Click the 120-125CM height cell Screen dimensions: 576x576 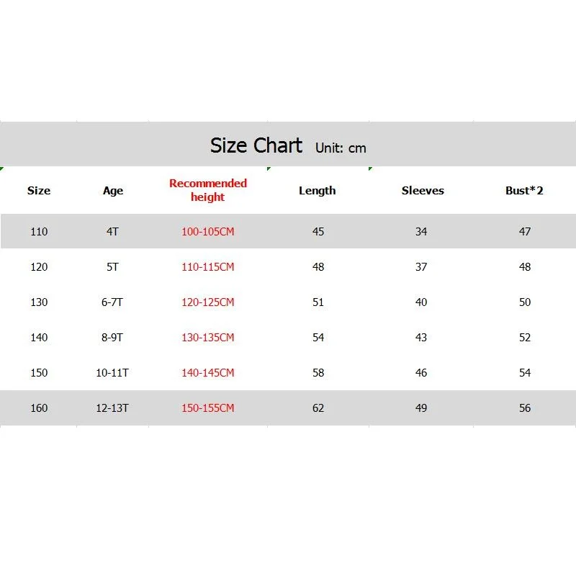pyautogui.click(x=208, y=302)
